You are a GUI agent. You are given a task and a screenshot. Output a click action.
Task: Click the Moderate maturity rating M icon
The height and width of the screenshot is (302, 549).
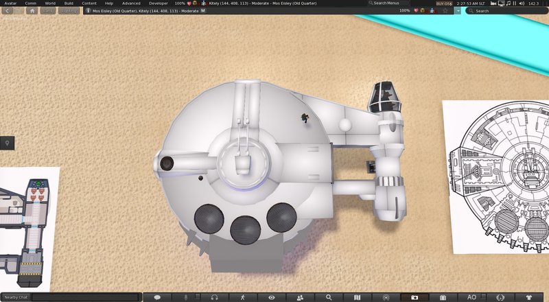click(203, 11)
